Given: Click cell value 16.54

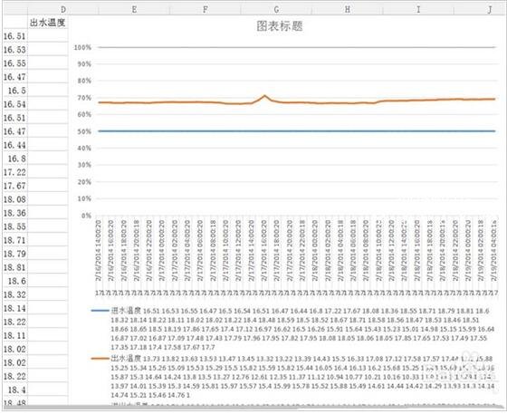Looking at the screenshot, I should [x=14, y=104].
